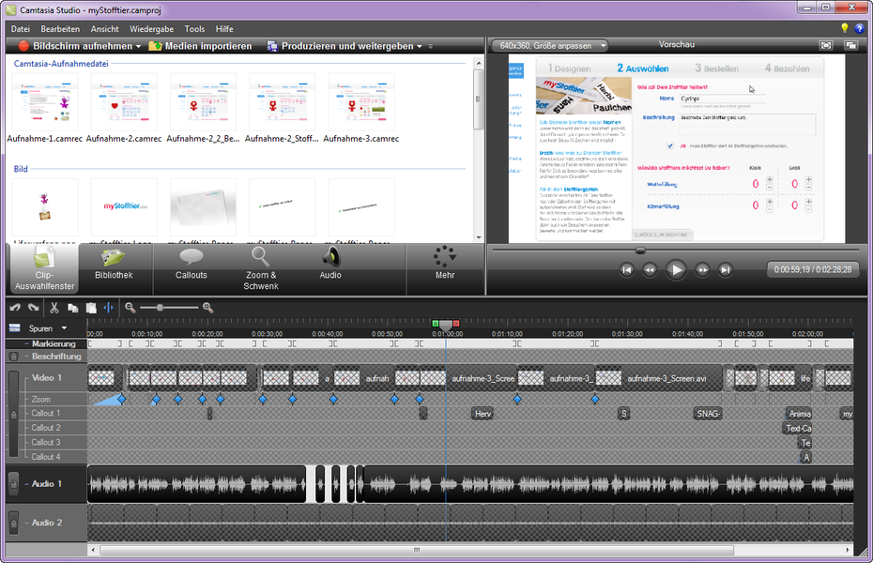Click the time display 0:00:59;19 / 0:02:28;28
This screenshot has width=873, height=563.
tap(812, 270)
